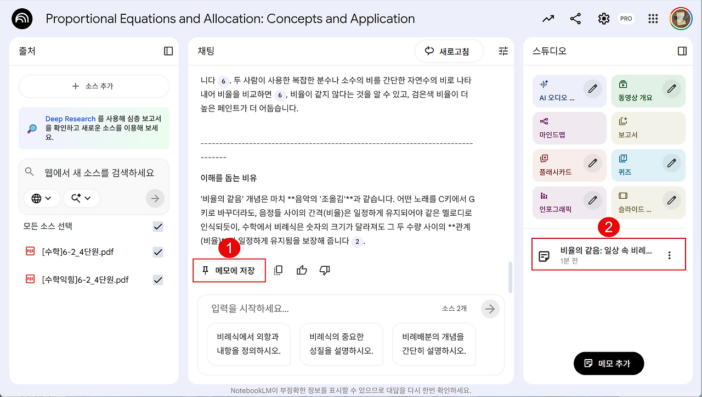Screen dimensions: 702x397
Task: Click the PDF icon of [수학]6-2_4단원.pdf
Action: click(x=30, y=251)
